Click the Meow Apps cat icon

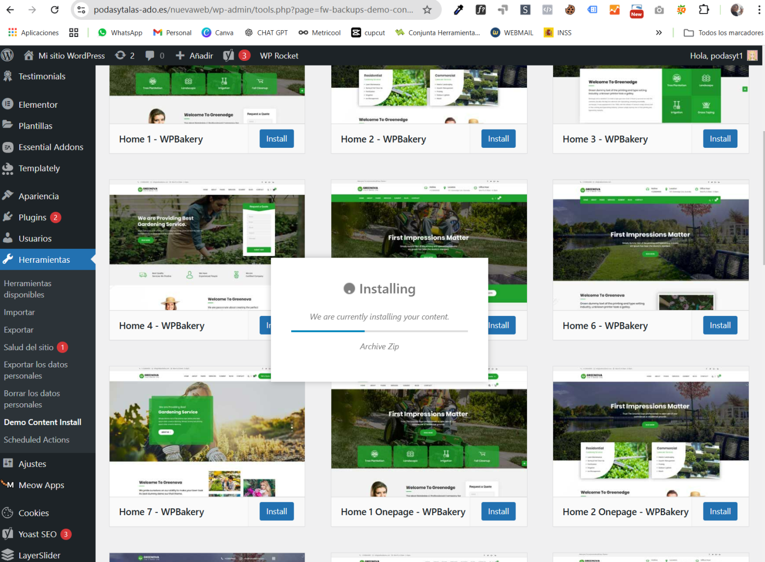point(8,484)
